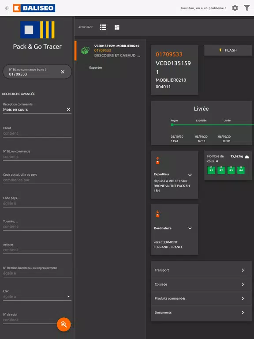Click the filter funnel icon
This screenshot has width=254, height=339.
tap(247, 8)
